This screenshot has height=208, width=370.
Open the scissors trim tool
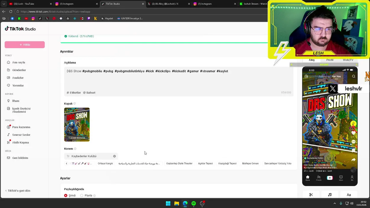pyautogui.click(x=311, y=195)
